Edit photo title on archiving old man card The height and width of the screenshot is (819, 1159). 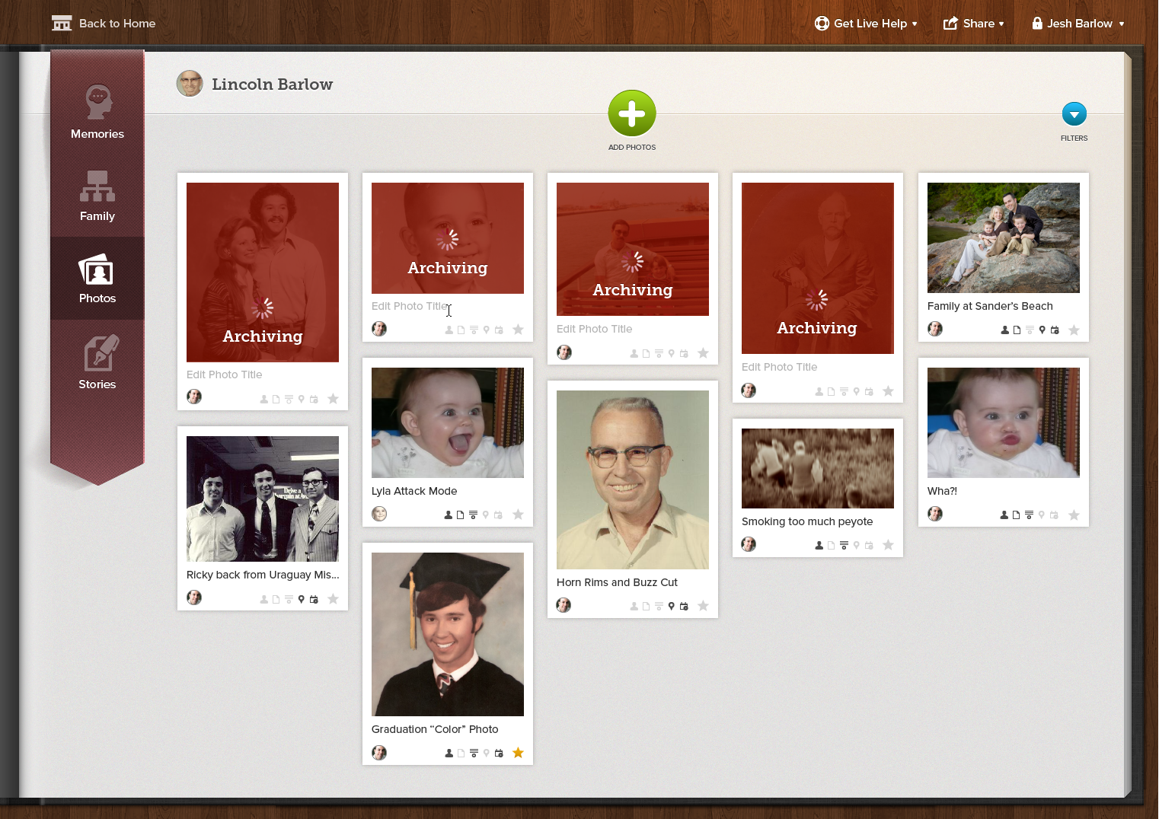[x=780, y=367]
